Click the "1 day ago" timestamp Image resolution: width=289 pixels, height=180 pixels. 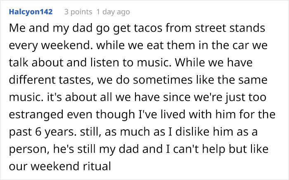click(x=113, y=12)
